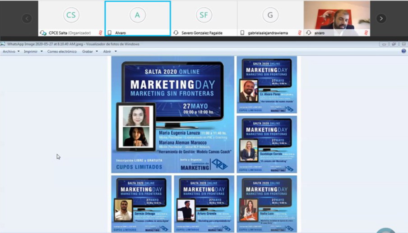Expand the Grabar dropdown arrow
The width and height of the screenshot is (408, 233).
pos(97,51)
